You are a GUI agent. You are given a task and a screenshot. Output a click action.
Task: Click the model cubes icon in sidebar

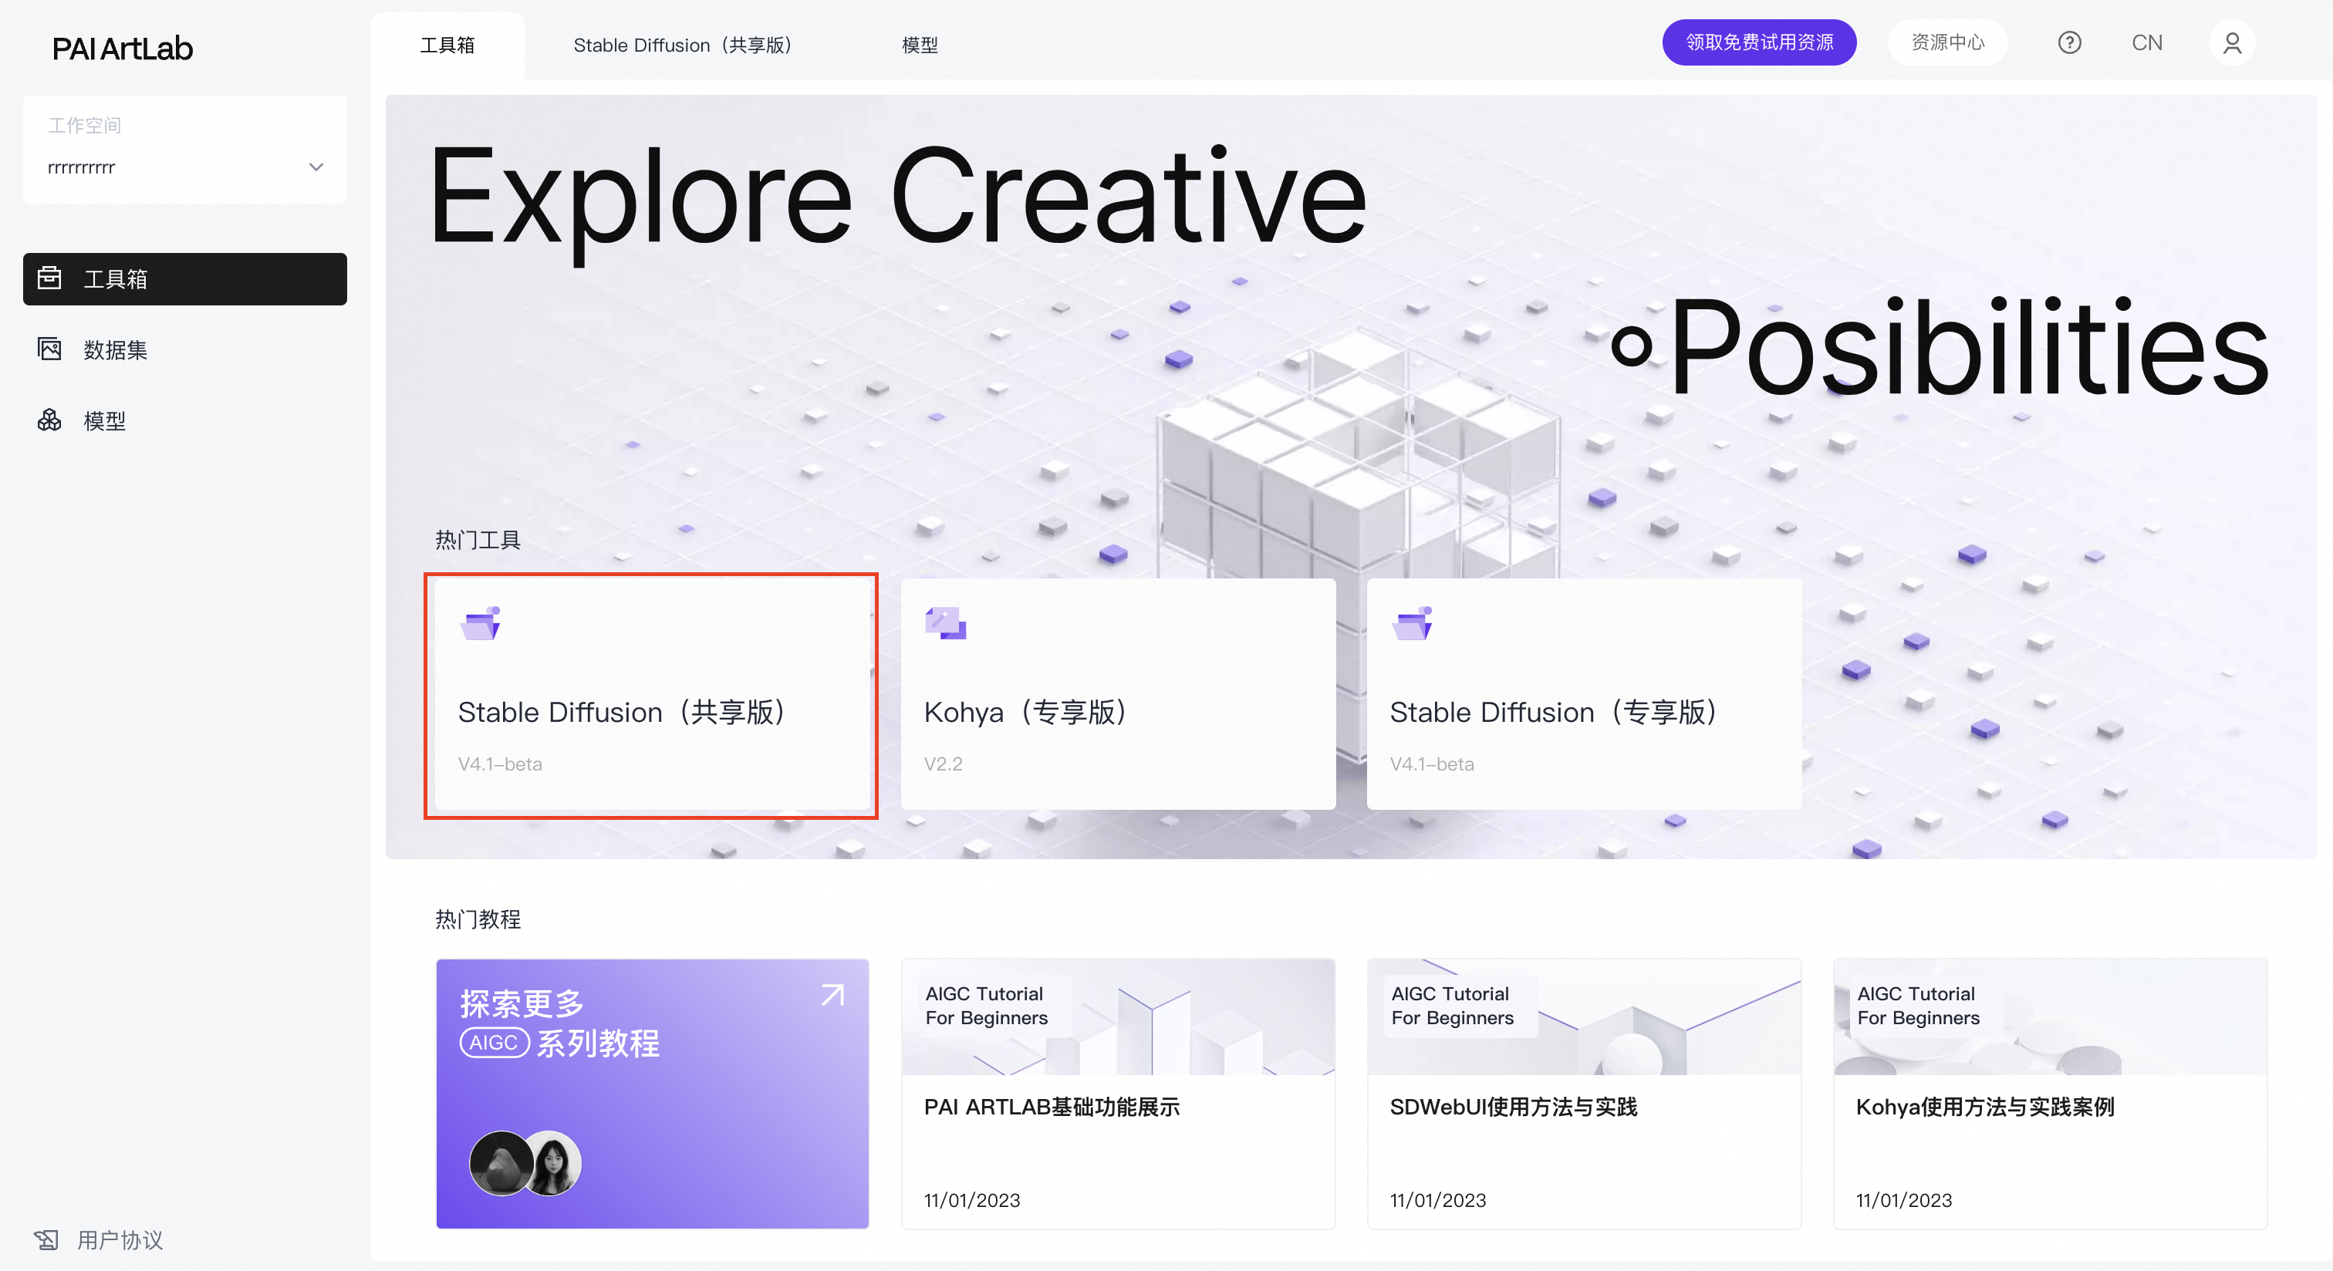click(x=50, y=420)
